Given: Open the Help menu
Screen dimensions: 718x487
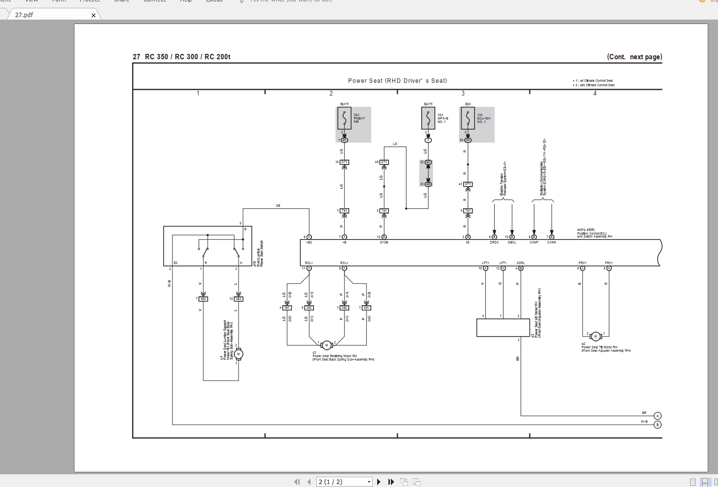Looking at the screenshot, I should tap(186, 1).
